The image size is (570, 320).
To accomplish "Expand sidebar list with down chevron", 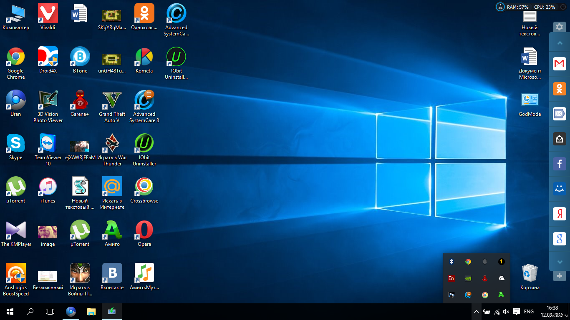I will (560, 262).
